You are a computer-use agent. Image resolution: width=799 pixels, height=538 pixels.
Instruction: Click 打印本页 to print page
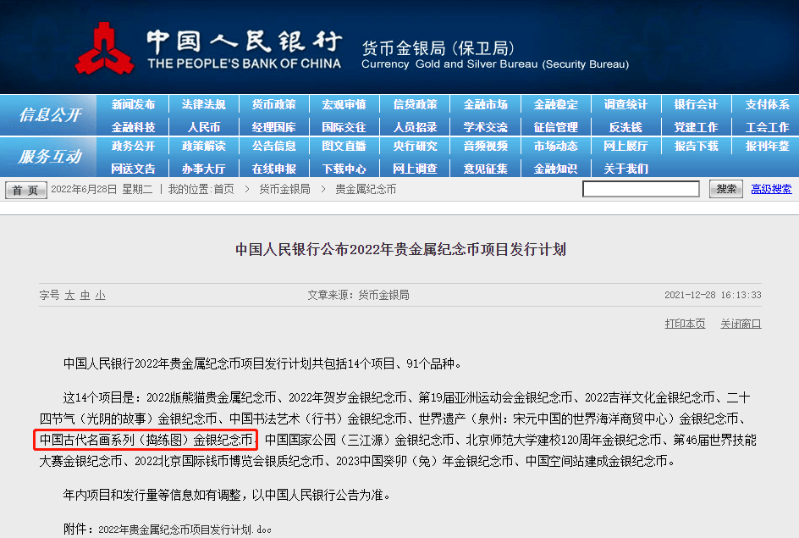685,324
